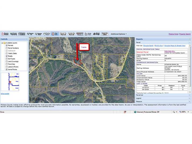Screen dimensions: 192x144
Task: Select the Measure ruler tool
Action: coord(80,34)
